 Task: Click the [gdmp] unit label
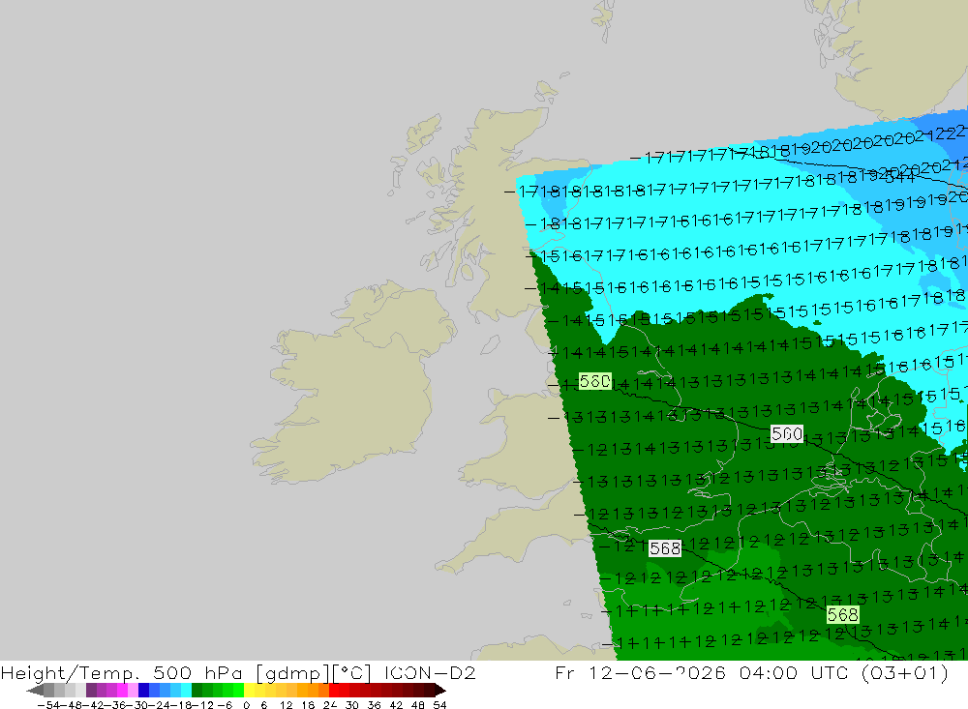pyautogui.click(x=292, y=672)
